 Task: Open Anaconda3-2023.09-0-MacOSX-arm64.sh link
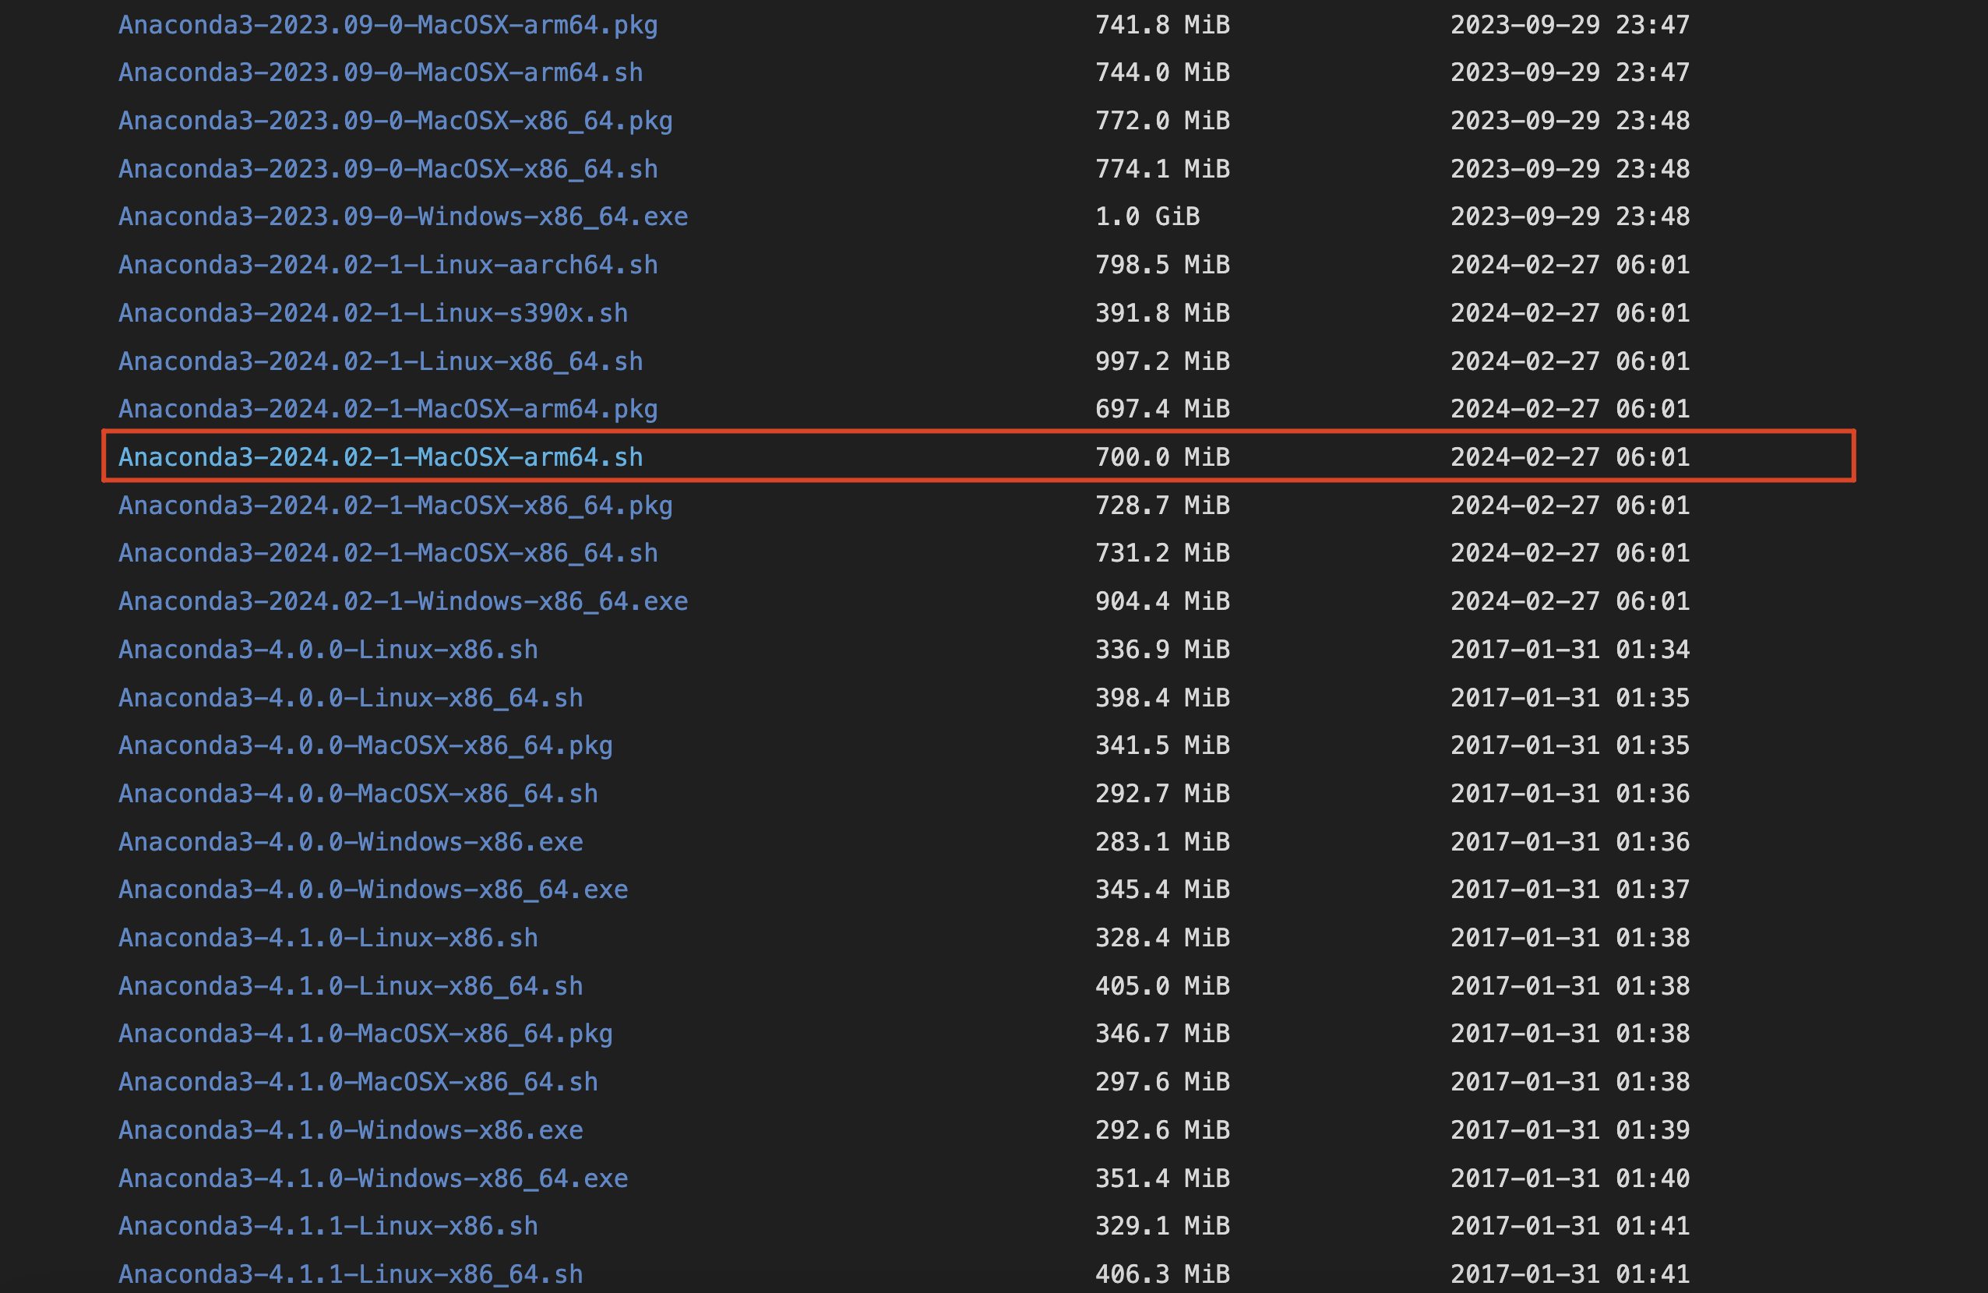[381, 72]
